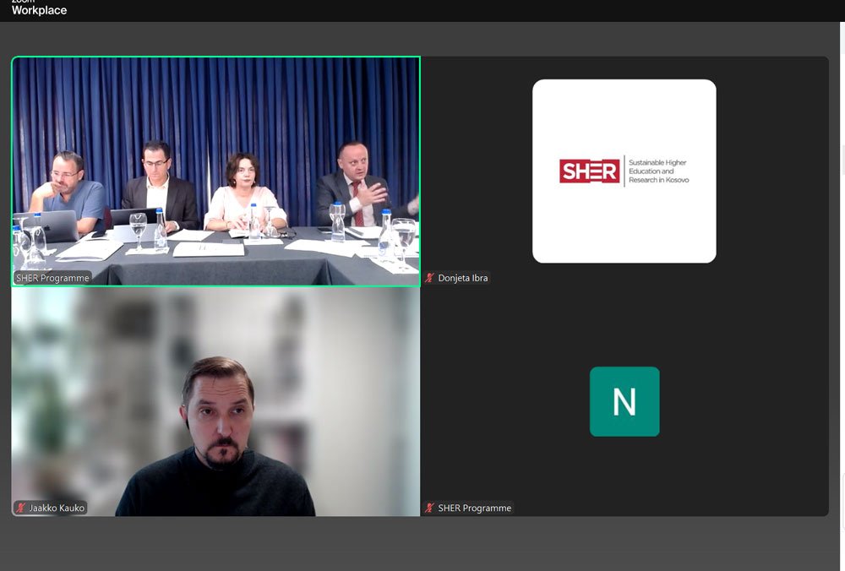Select the SHER Programme conference room video tile
845x571 pixels.
coord(215,171)
